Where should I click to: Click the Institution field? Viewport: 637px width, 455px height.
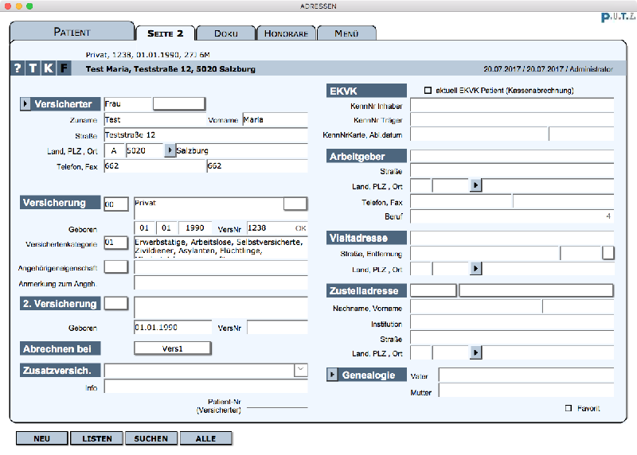pos(512,323)
